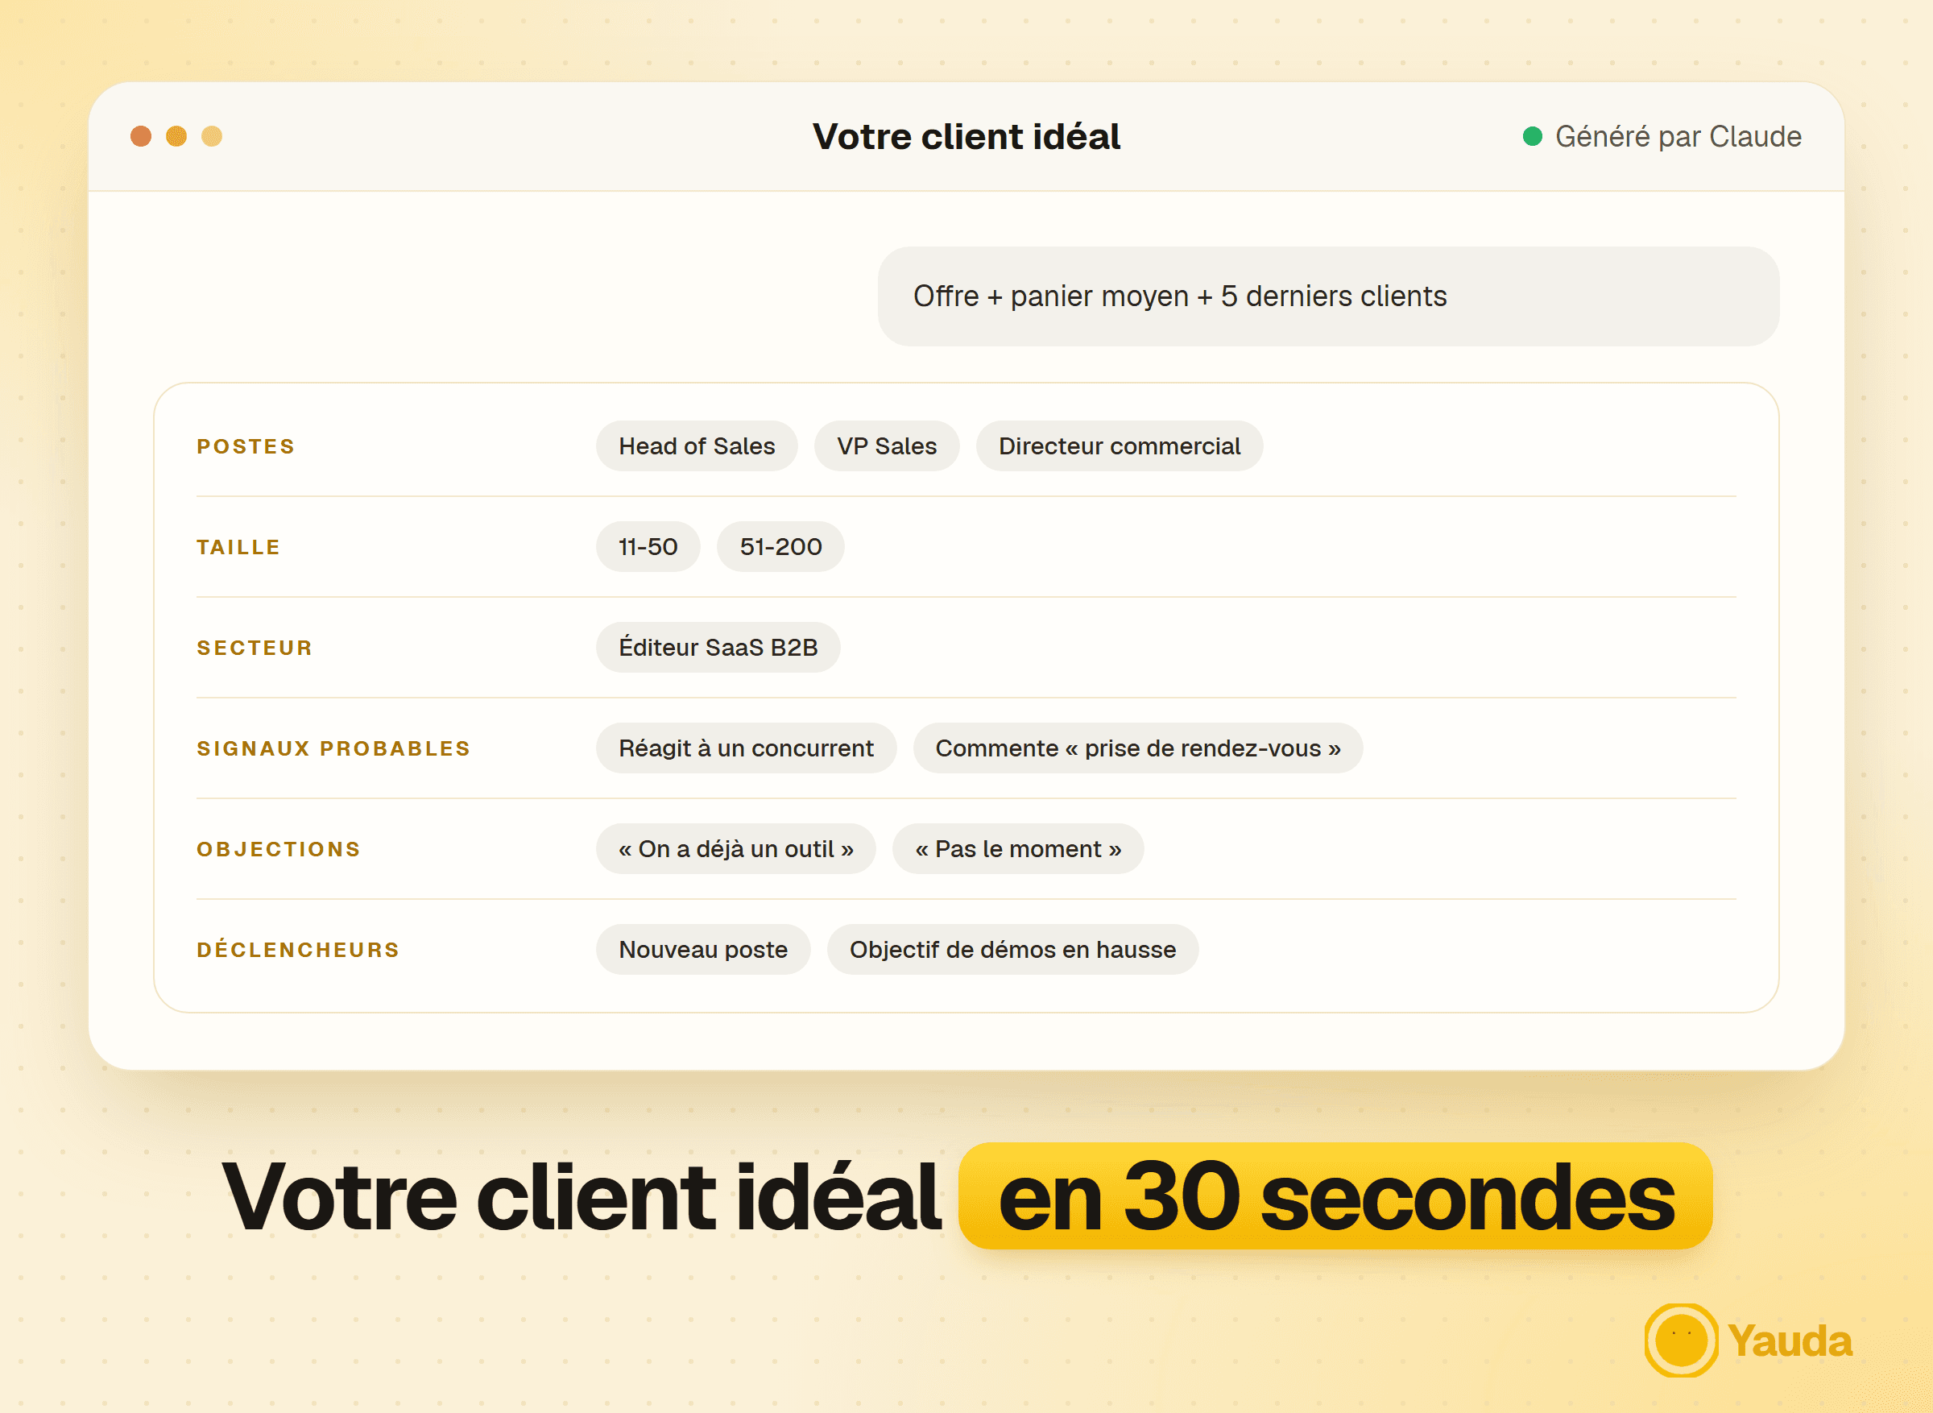Click the TAILLE row label
Image resolution: width=1933 pixels, height=1413 pixels.
point(238,548)
